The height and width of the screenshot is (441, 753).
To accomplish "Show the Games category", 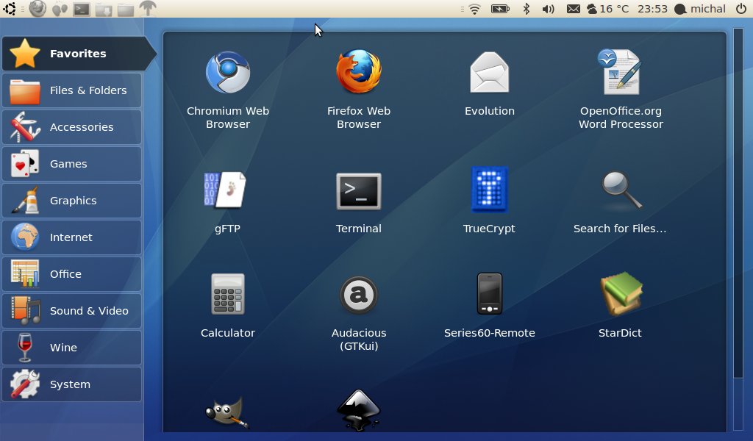I will coord(72,164).
